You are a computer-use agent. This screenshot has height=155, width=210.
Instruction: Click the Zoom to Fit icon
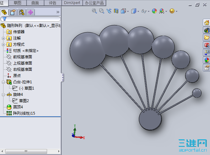pos(94,11)
